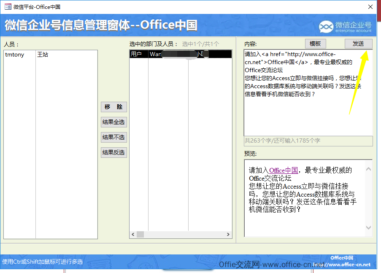
Task: Click the 结果不选 deselect-all button
Action: [114, 138]
